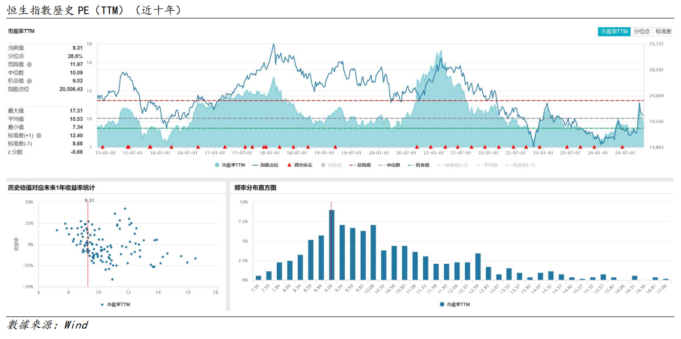This screenshot has width=681, height=339.
Task: Click 市盈率TTM legend dot under scatter chart
Action: pyautogui.click(x=103, y=304)
